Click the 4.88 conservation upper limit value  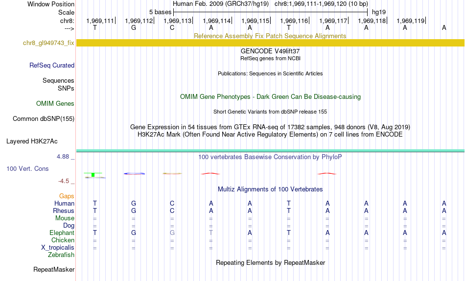click(x=63, y=156)
